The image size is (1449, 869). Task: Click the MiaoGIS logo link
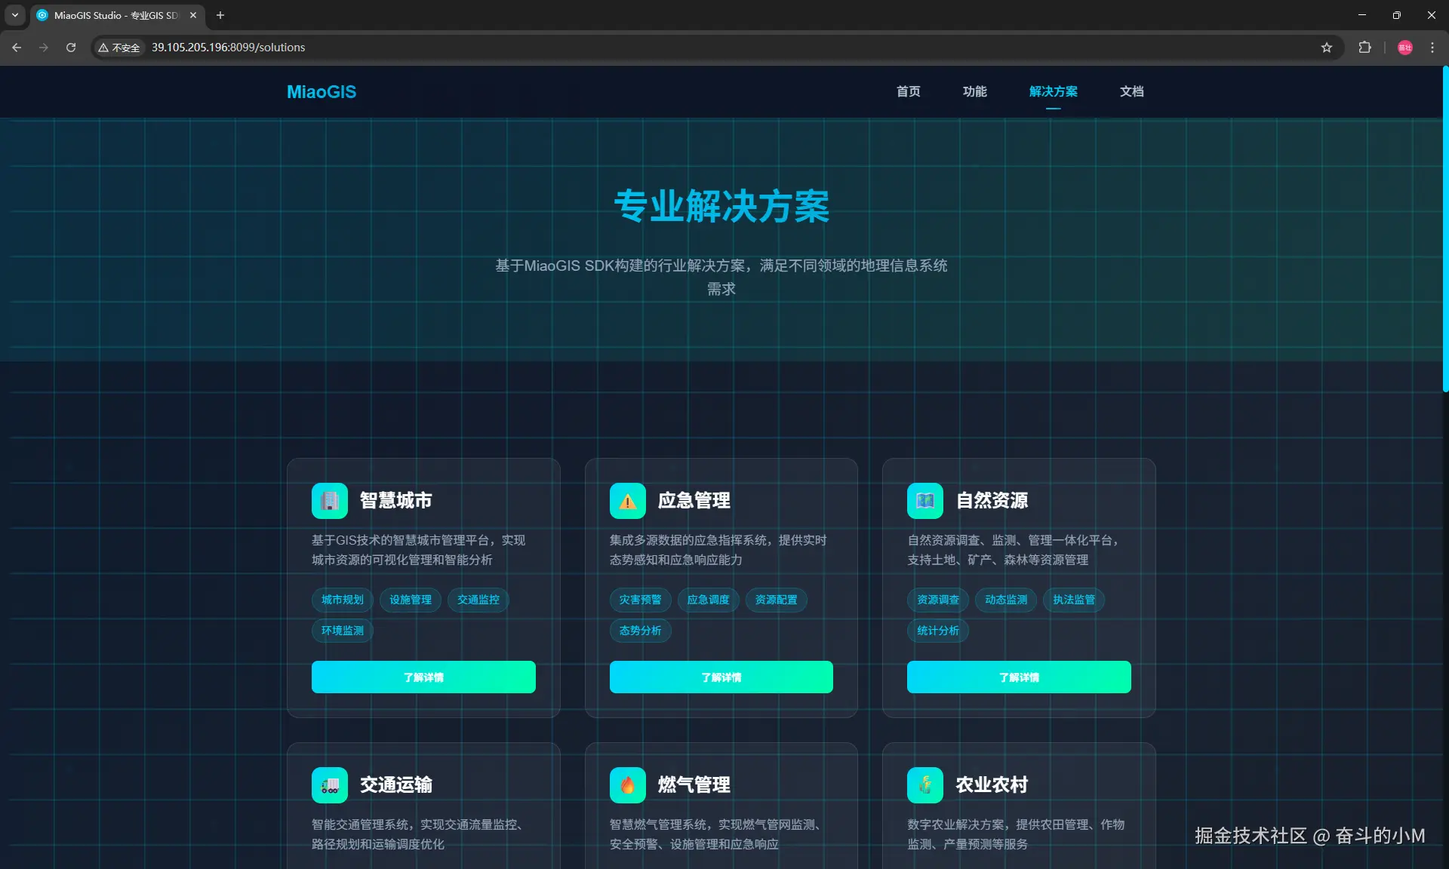coord(321,92)
